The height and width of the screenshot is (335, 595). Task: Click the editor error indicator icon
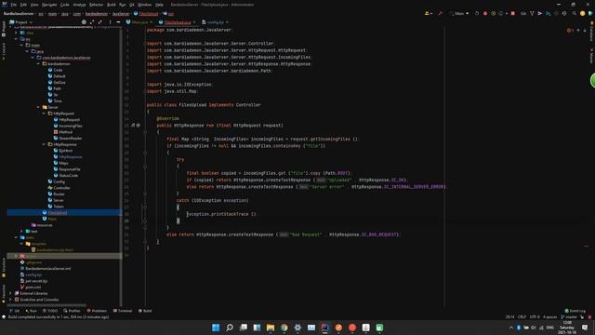coord(570,30)
